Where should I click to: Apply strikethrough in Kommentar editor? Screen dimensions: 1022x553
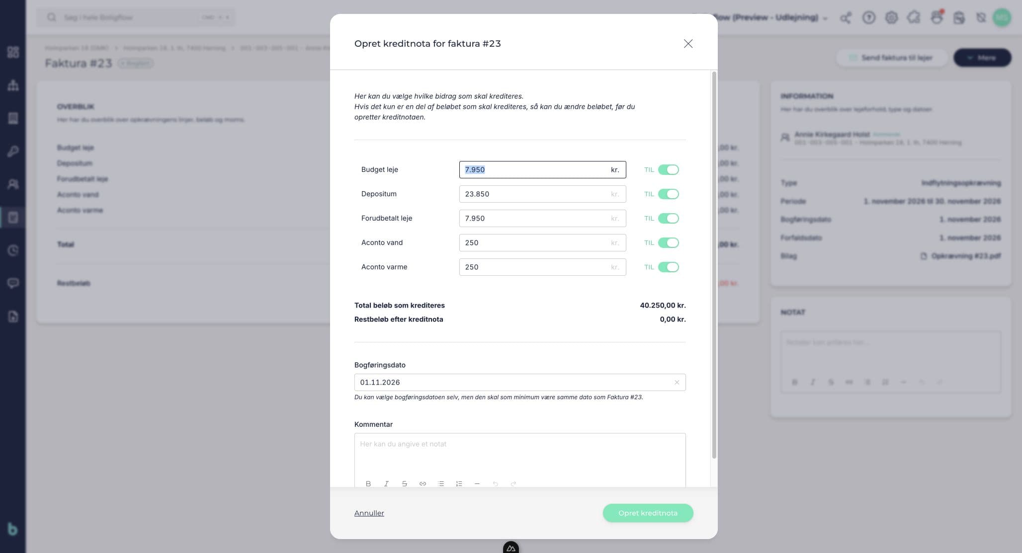point(405,483)
